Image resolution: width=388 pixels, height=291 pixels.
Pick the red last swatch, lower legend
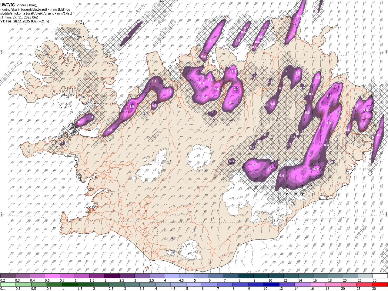pos(380,284)
